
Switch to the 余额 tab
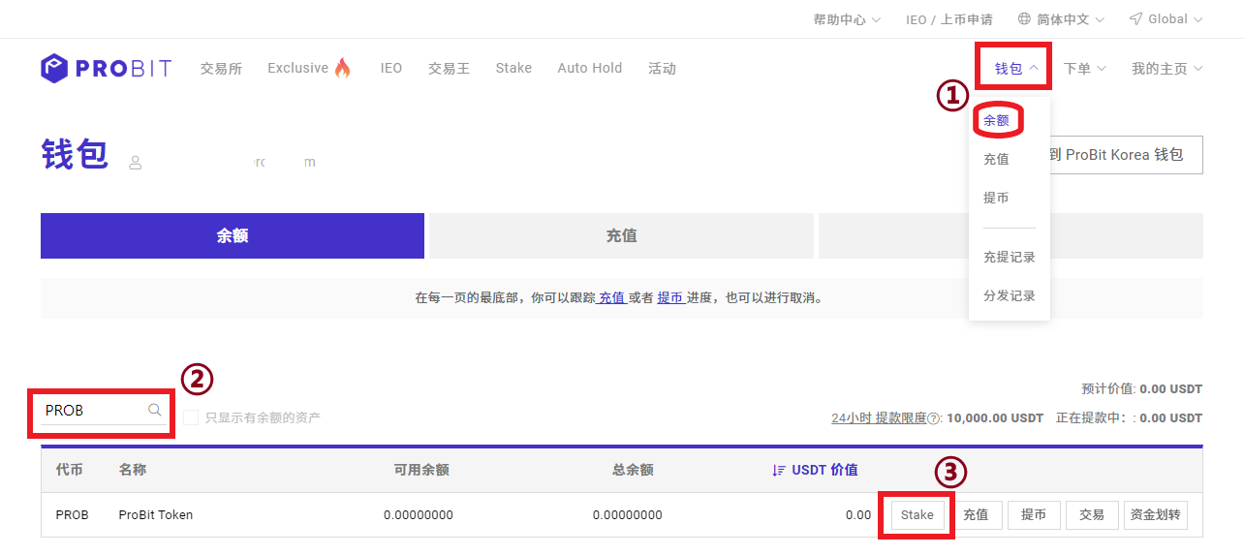233,235
